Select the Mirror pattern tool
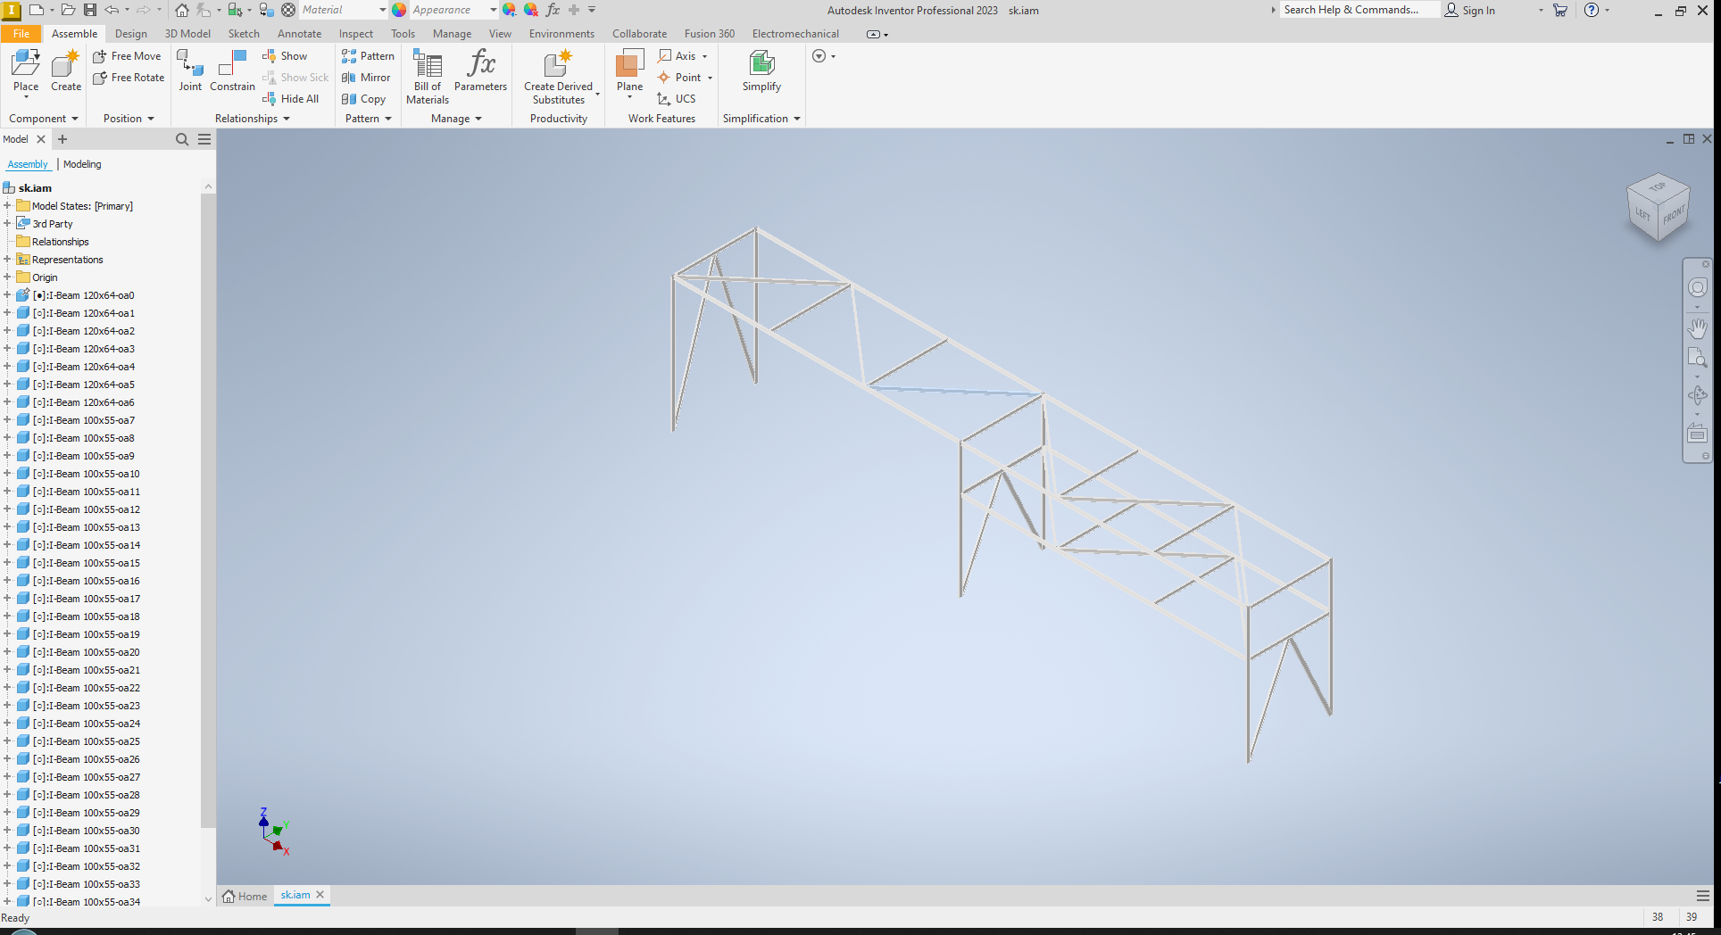 367,77
